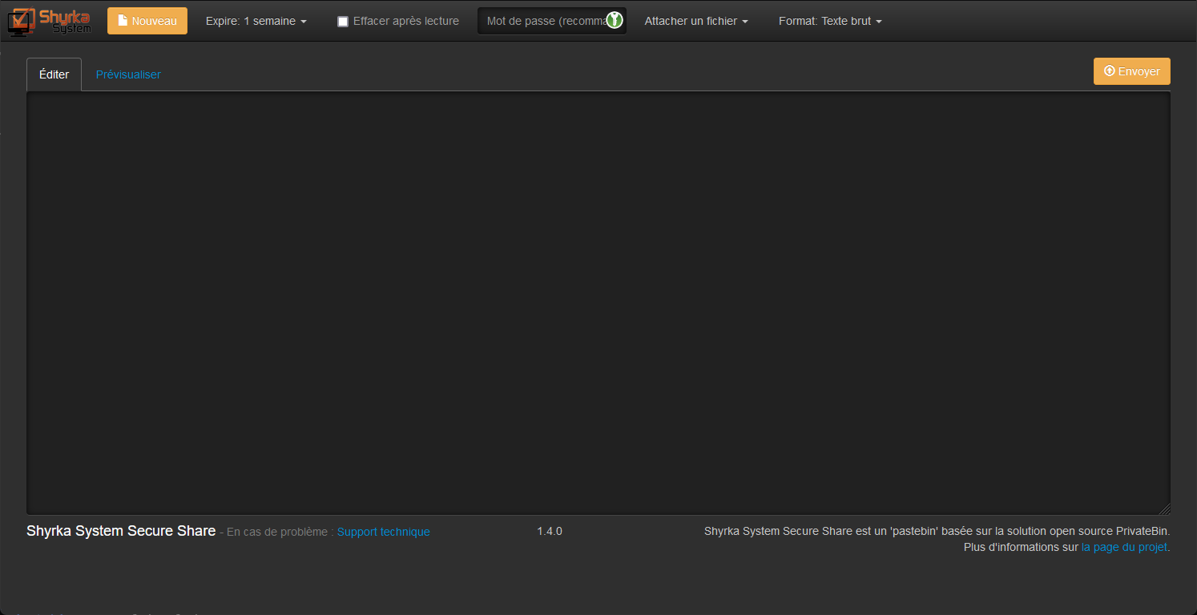Viewport: 1197px width, 615px height.
Task: Click the PrivateBin description text in the footer
Action: coord(936,531)
